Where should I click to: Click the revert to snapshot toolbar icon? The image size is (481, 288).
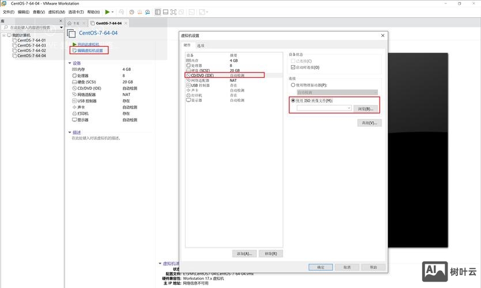(139, 12)
